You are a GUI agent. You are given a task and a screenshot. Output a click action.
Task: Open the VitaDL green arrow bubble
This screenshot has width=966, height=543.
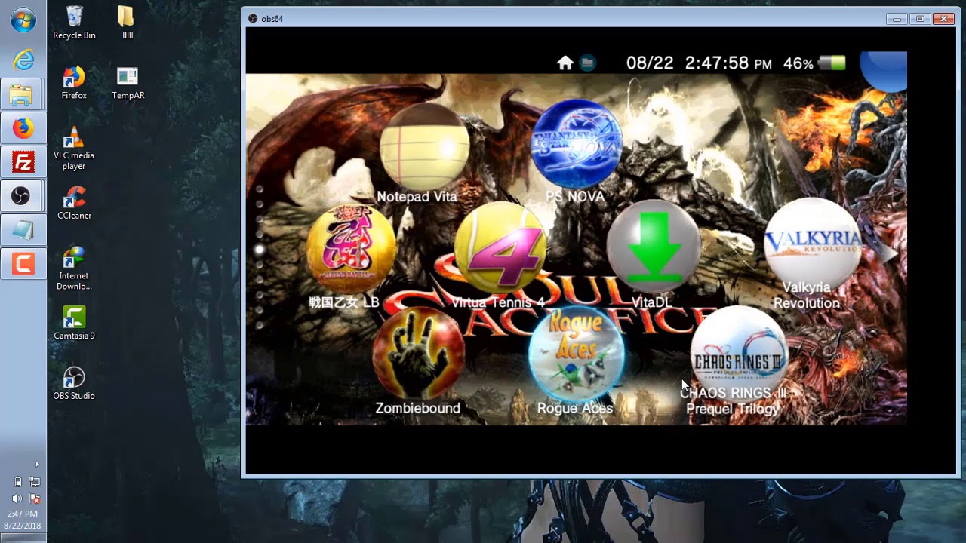click(653, 247)
